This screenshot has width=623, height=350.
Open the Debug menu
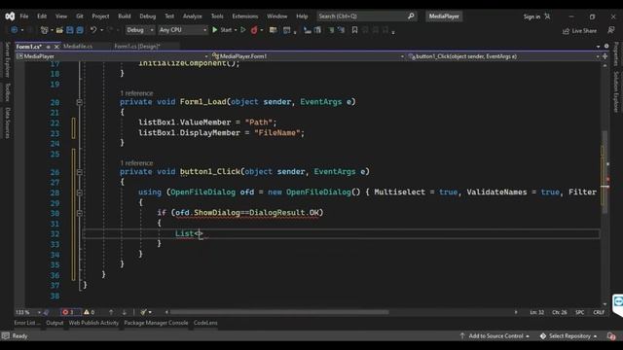(147, 17)
